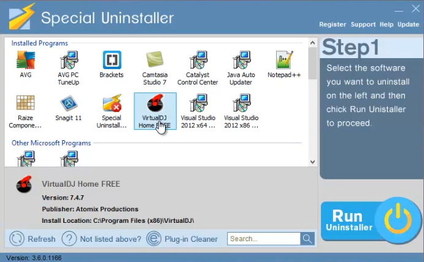424x262 pixels.
Task: Close the Special Uninstaller window
Action: tap(415, 9)
